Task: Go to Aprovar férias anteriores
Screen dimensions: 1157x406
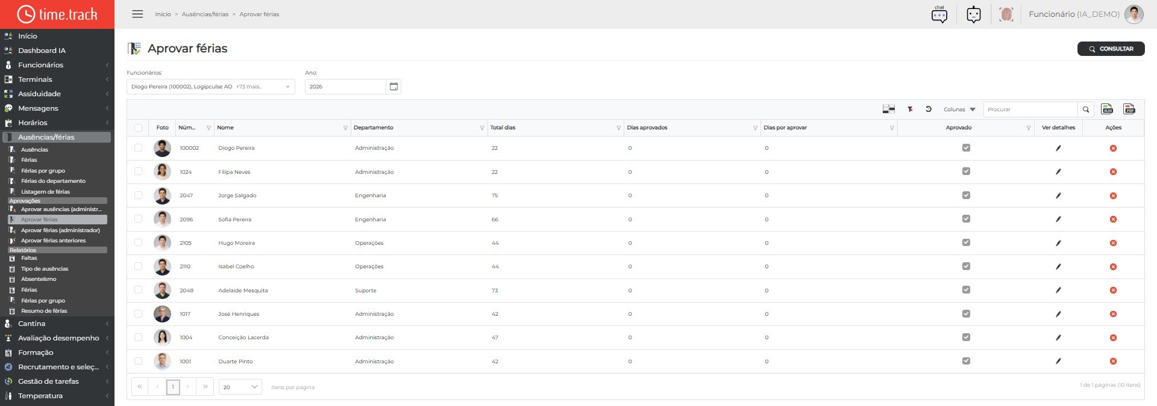Action: point(53,241)
